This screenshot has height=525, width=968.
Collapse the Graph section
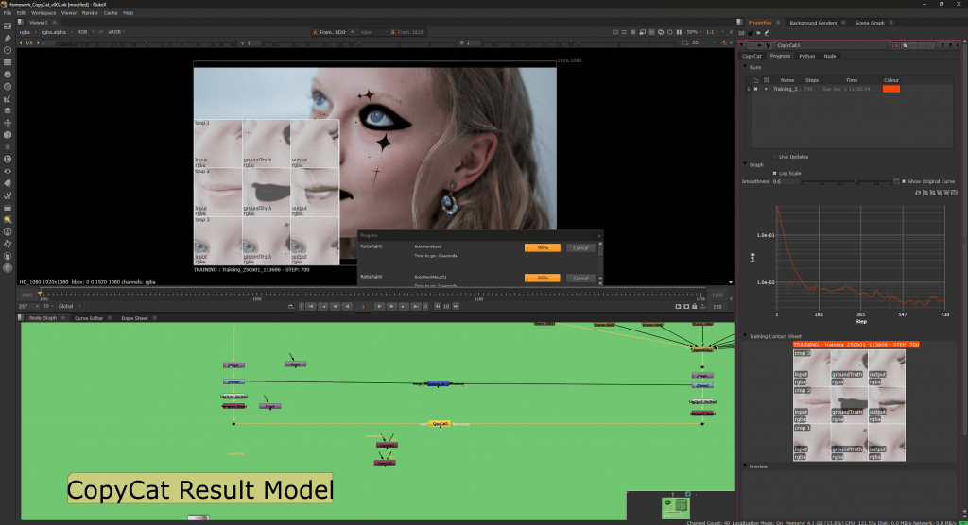pos(745,164)
